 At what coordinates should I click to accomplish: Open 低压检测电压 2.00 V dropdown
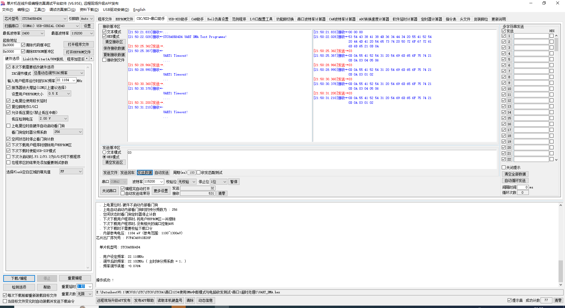[53, 118]
